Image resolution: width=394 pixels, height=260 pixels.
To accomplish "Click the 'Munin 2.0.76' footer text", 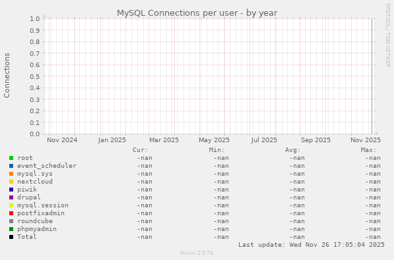I will coord(197,253).
